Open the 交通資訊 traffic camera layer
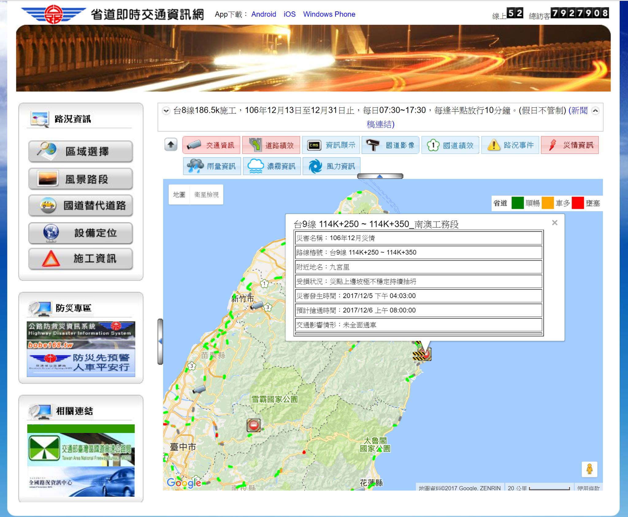The width and height of the screenshot is (628, 517). point(212,145)
